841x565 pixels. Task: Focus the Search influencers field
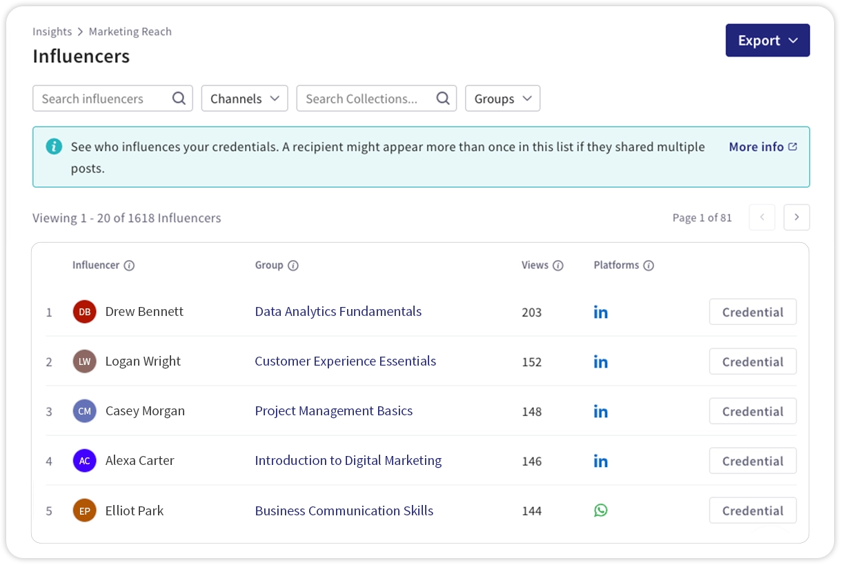[x=112, y=99]
